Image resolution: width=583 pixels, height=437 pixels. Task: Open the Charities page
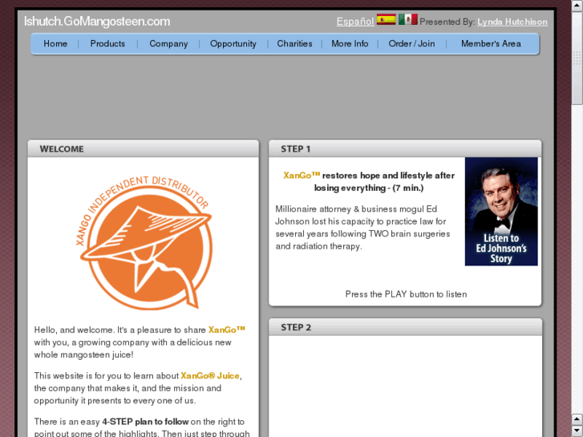point(294,44)
